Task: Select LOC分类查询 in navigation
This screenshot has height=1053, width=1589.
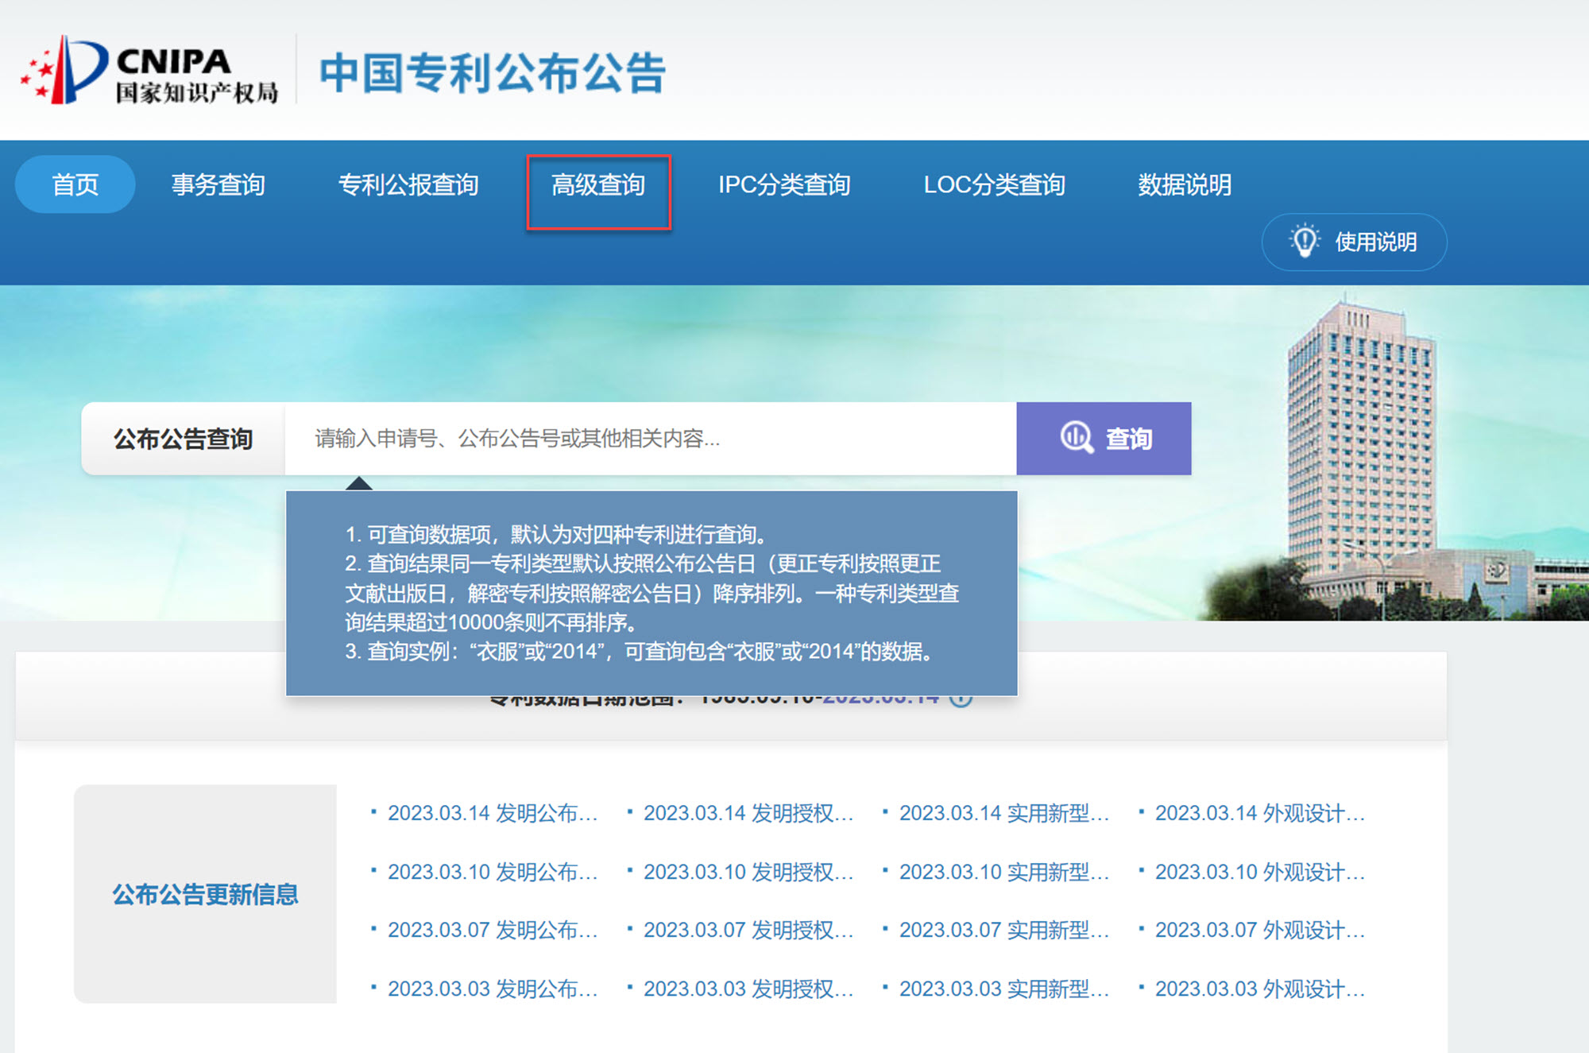Action: (994, 184)
